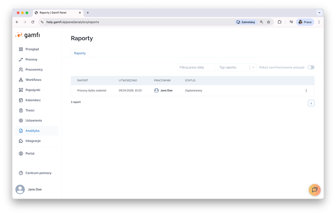Click the Zainstaluj install button
This screenshot has width=336, height=215.
pos(246,22)
